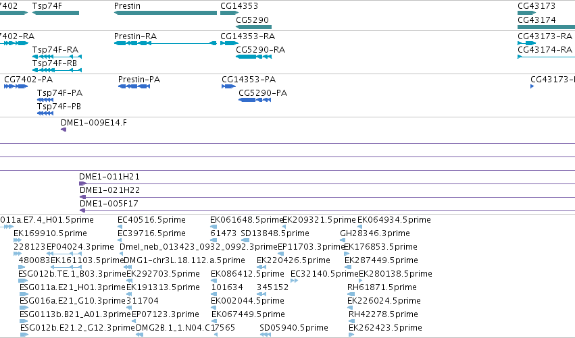Click the EST labeled 345152
575x338 pixels.
(x=272, y=287)
